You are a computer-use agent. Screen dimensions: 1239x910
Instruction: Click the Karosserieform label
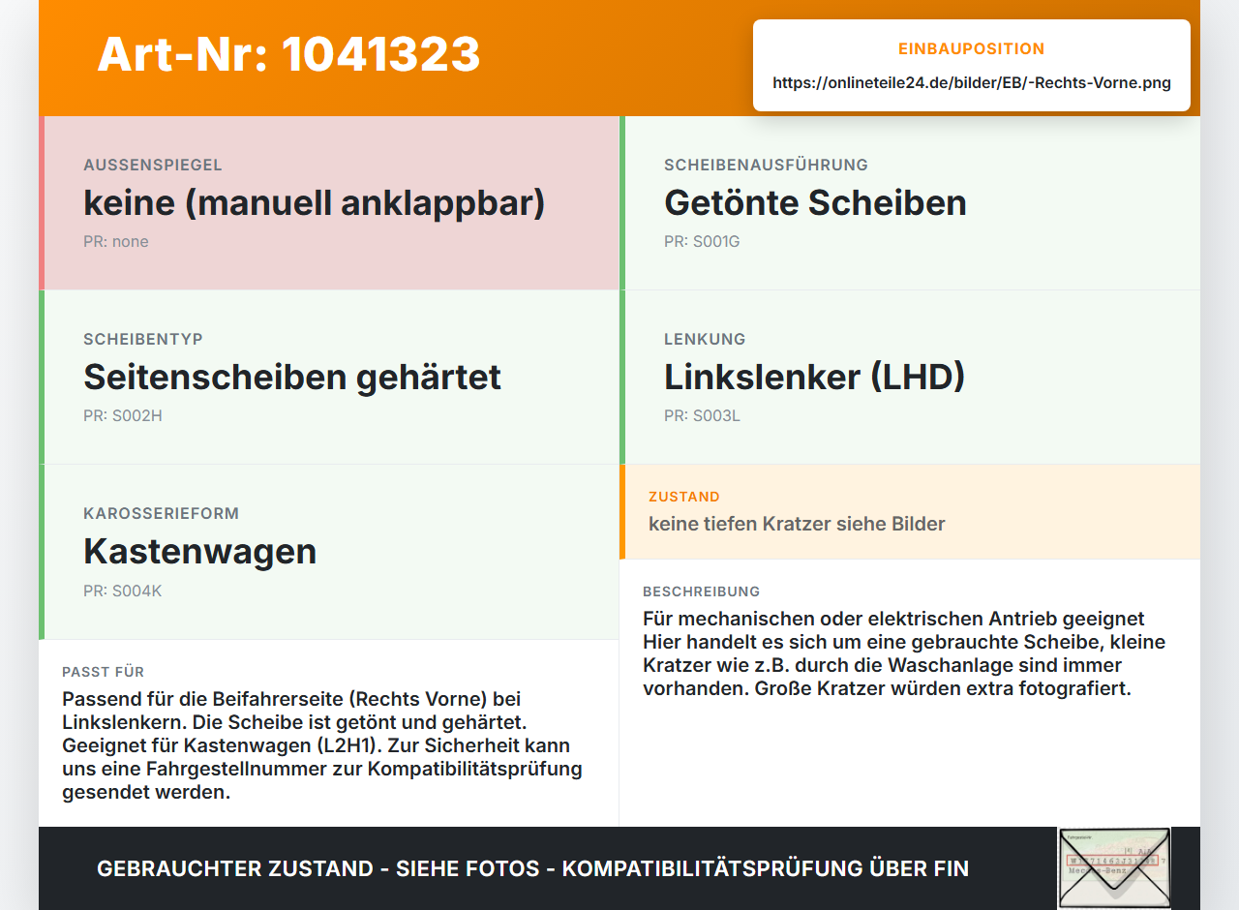coord(161,513)
